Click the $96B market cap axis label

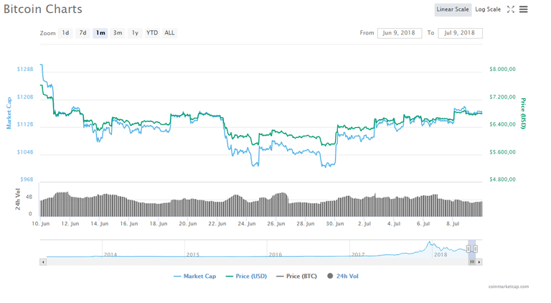pyautogui.click(x=27, y=180)
